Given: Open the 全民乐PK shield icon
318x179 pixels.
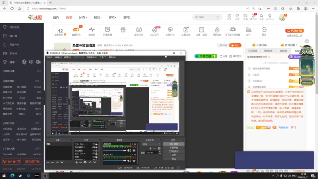Looking at the screenshot, I should pyautogui.click(x=170, y=29).
